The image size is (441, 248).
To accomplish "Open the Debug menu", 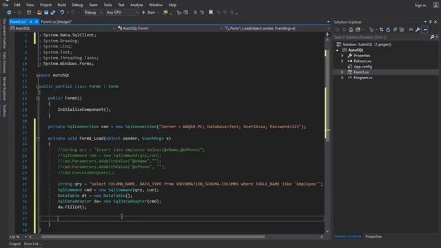I will (77, 5).
